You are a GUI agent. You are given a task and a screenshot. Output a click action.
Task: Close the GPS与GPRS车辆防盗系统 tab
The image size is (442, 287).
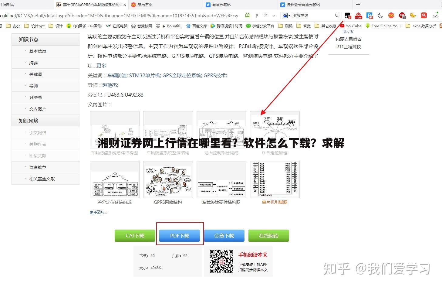pyautogui.click(x=124, y=5)
